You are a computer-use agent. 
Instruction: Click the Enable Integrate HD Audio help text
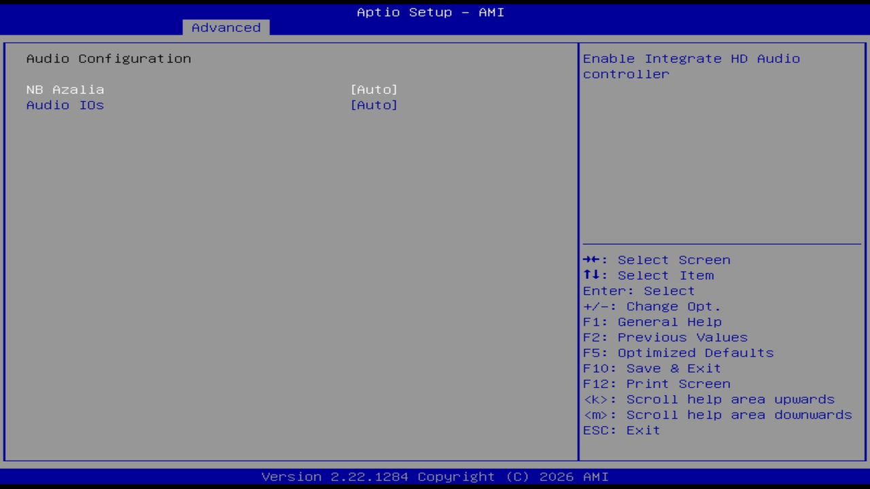tap(691, 67)
